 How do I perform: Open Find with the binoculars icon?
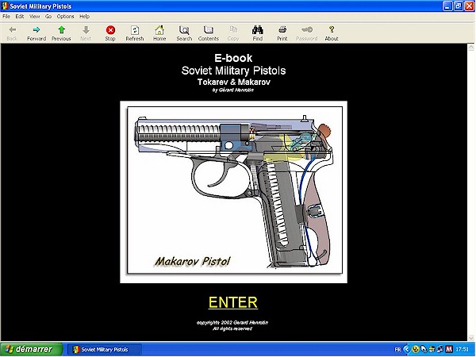pos(257,33)
